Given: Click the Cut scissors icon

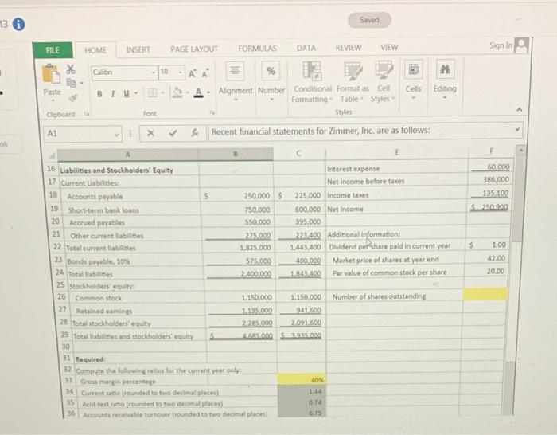Looking at the screenshot, I should (x=71, y=69).
